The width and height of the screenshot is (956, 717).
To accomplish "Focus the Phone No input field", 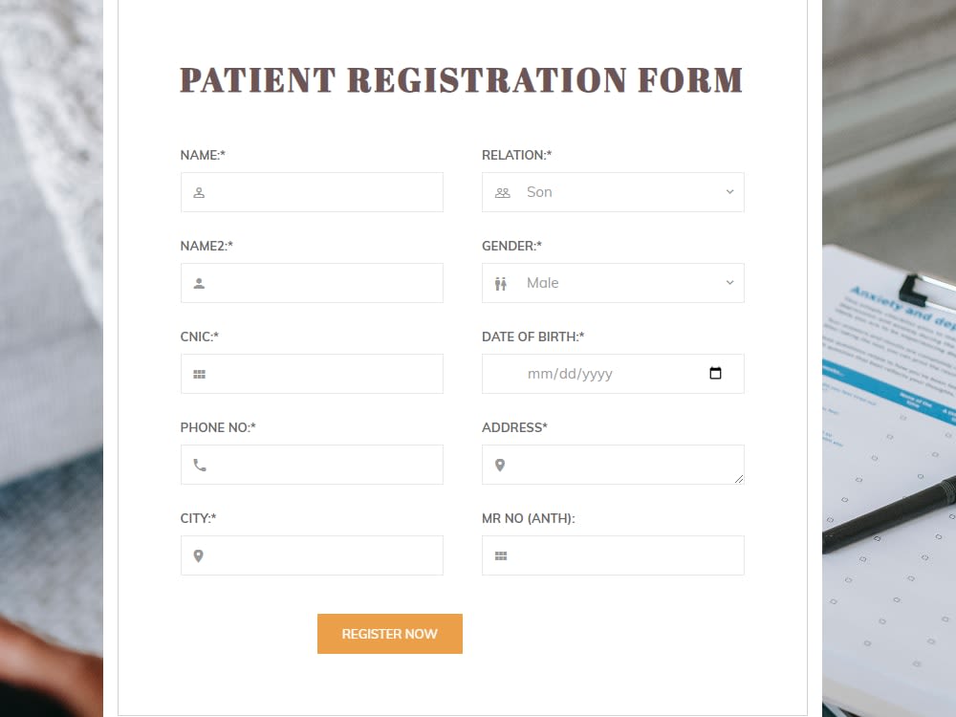I will [312, 465].
